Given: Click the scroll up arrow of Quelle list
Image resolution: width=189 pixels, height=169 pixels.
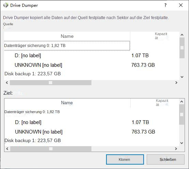Looking at the screenshot, I should [182, 35].
